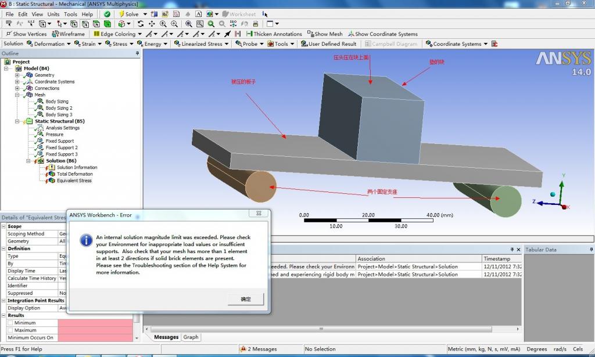This screenshot has height=357, width=595.
Task: Select Total Deformation in the outline tree
Action: (x=74, y=174)
